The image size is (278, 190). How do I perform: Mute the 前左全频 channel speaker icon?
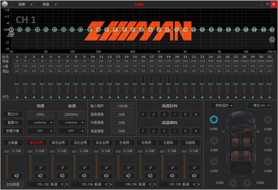40,176
